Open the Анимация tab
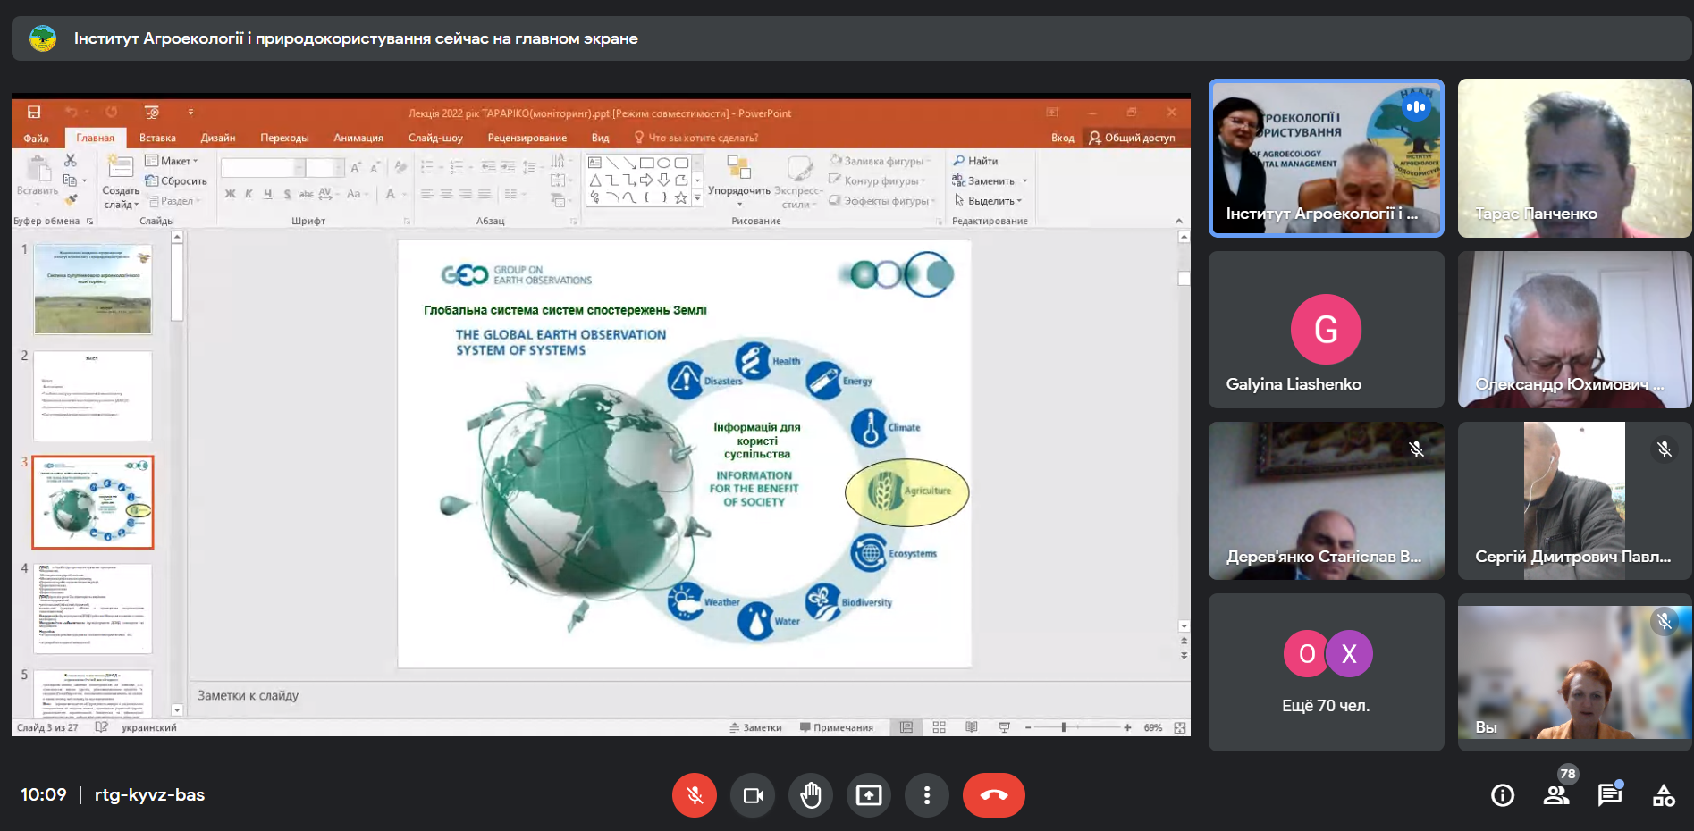Image resolution: width=1694 pixels, height=831 pixels. (x=358, y=138)
